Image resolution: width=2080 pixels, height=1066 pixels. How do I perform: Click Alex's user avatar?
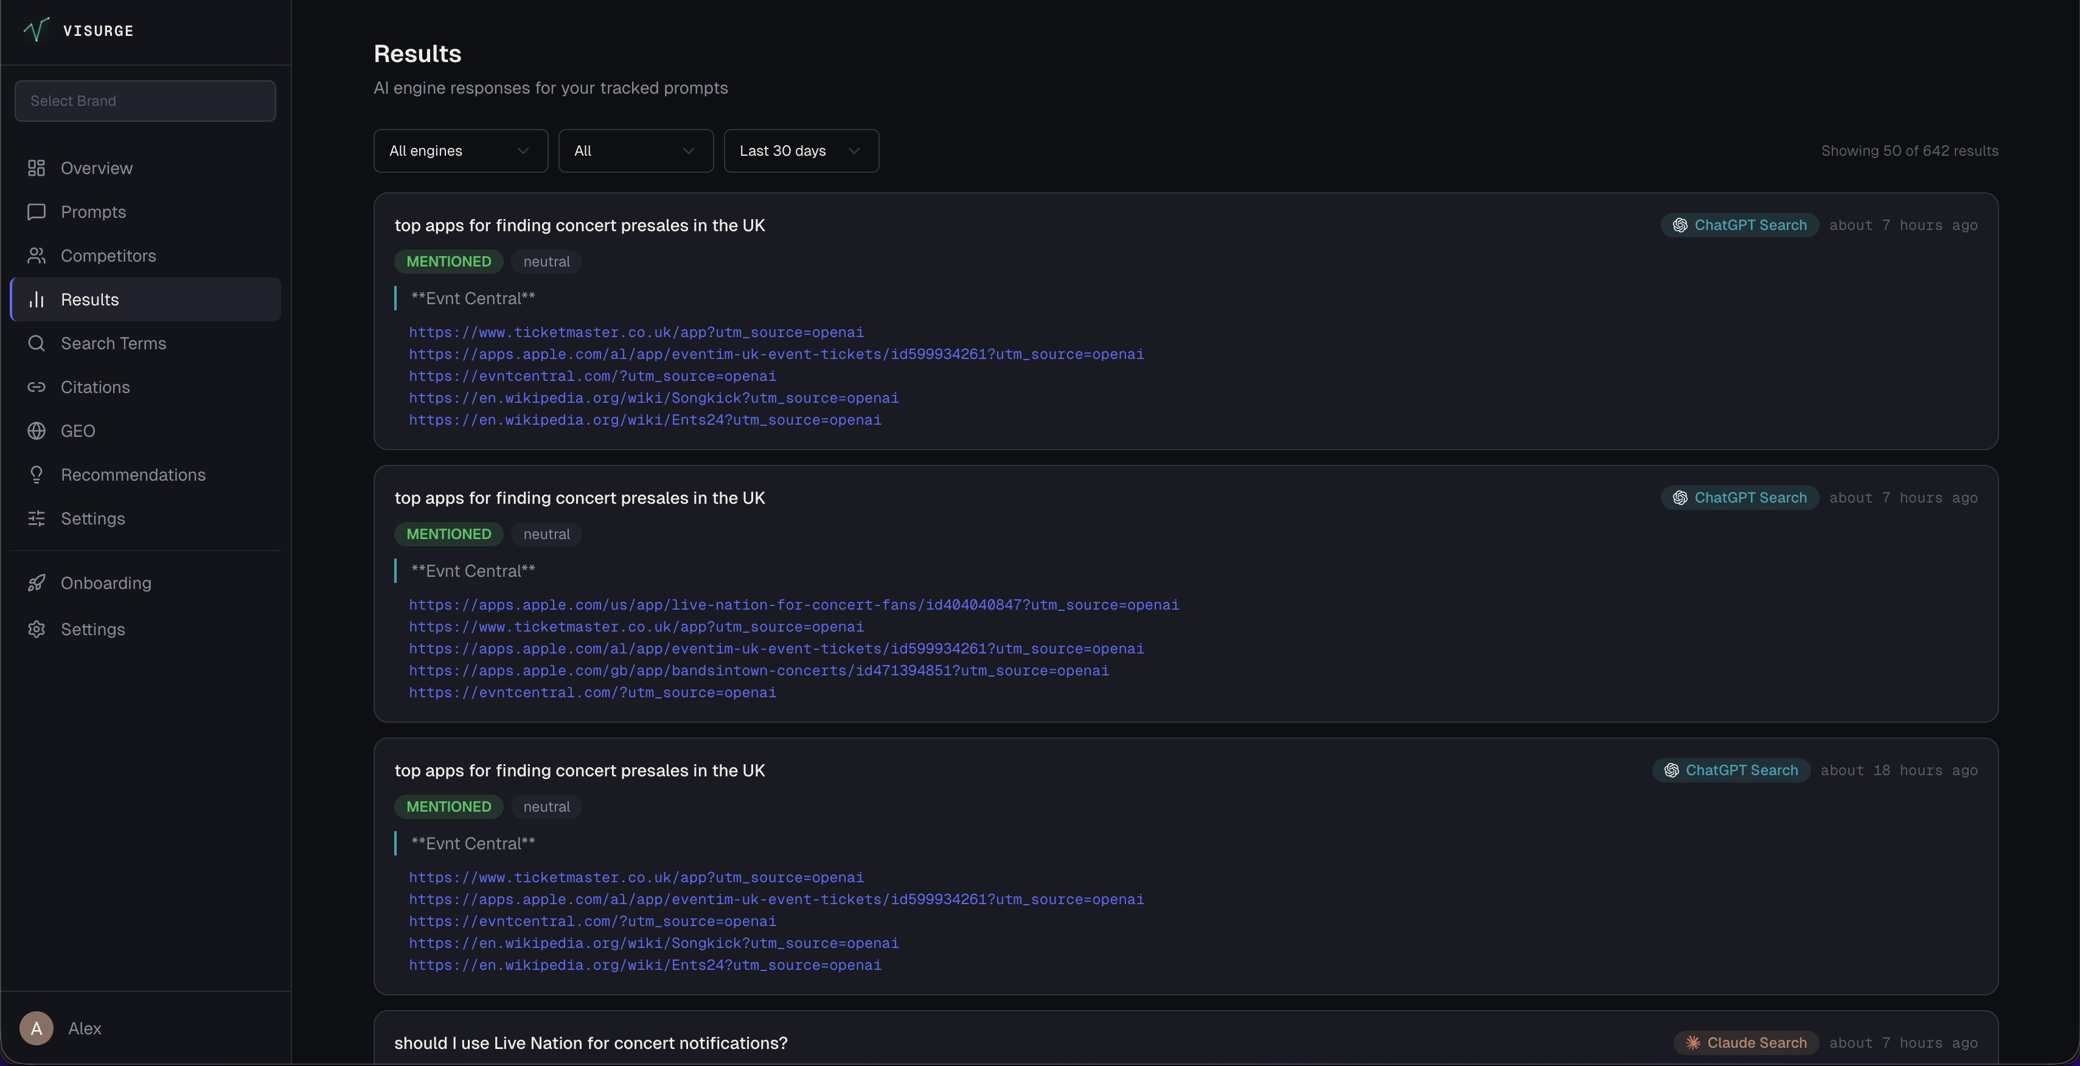point(37,1028)
